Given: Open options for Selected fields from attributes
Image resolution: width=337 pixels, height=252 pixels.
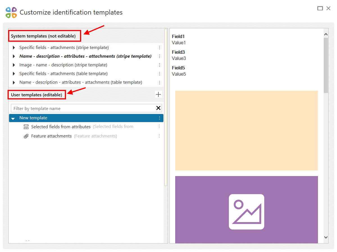Looking at the screenshot, I should 159,127.
